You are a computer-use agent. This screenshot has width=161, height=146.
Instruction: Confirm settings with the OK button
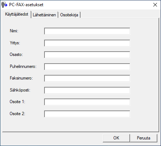pos(116,138)
